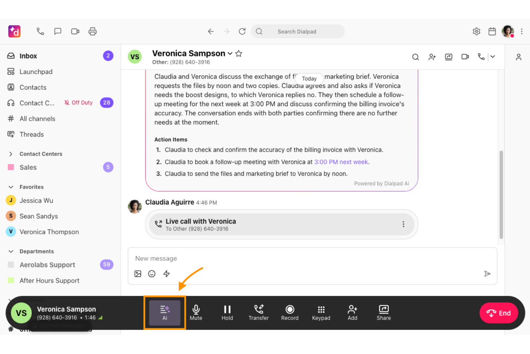Open new message chat bubble icon

(58, 32)
